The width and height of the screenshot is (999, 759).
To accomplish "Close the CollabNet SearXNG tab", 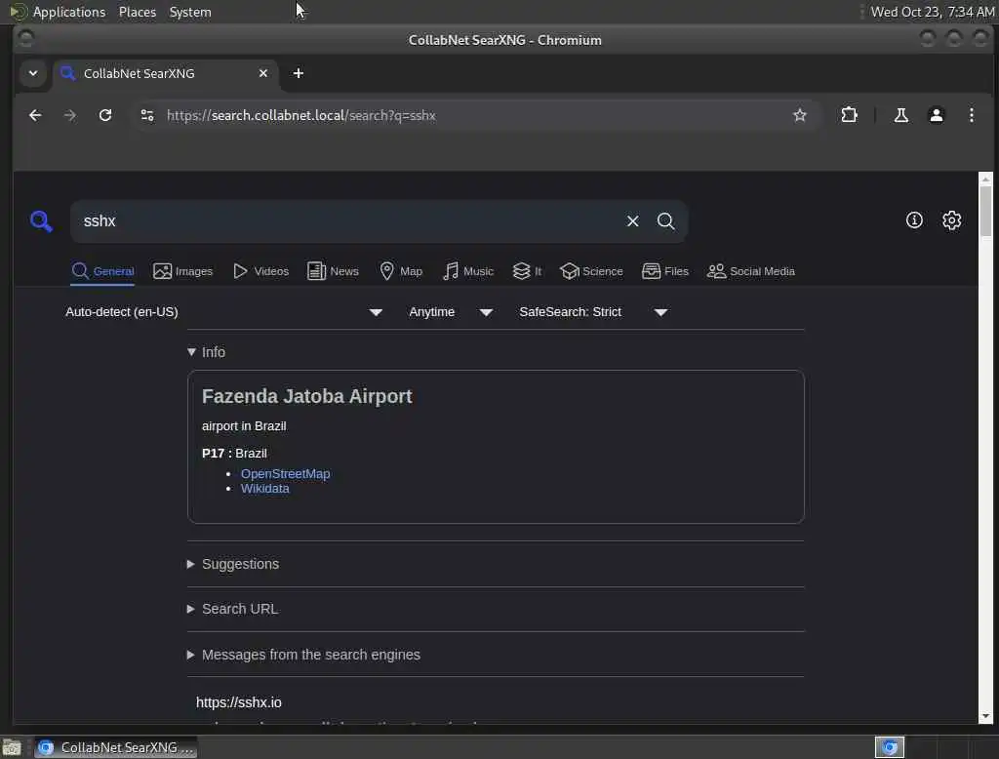I will 263,73.
